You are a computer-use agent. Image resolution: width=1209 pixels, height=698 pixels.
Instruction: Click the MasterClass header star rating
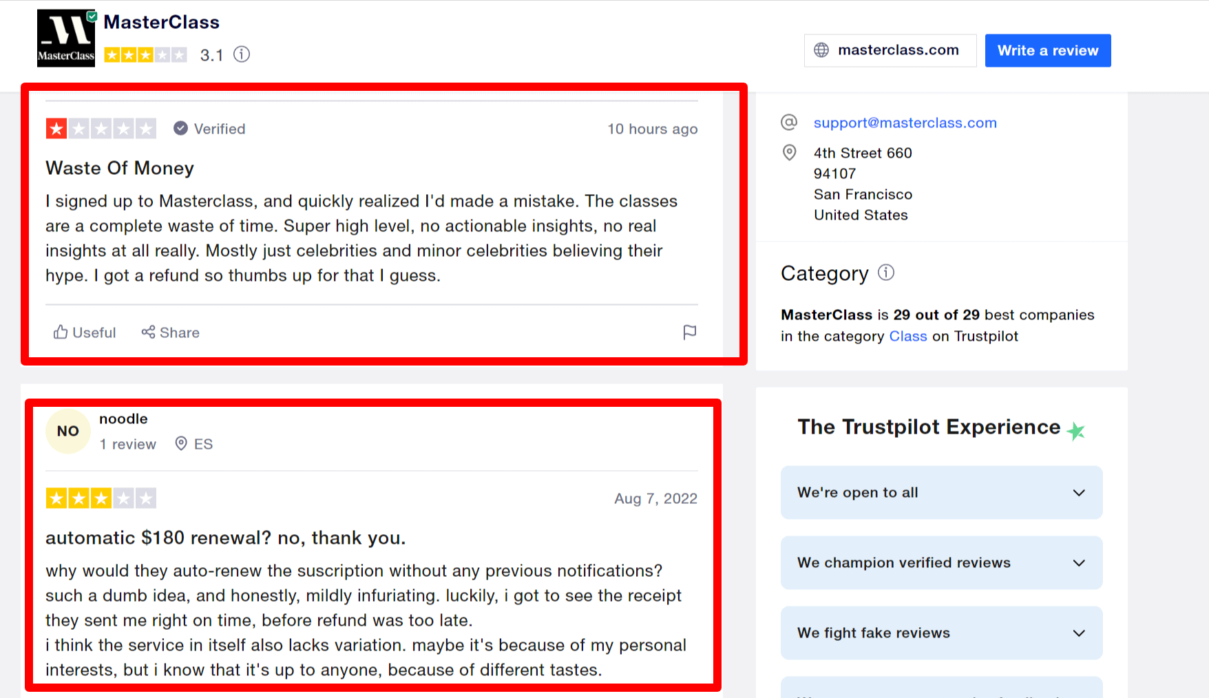pyautogui.click(x=145, y=55)
